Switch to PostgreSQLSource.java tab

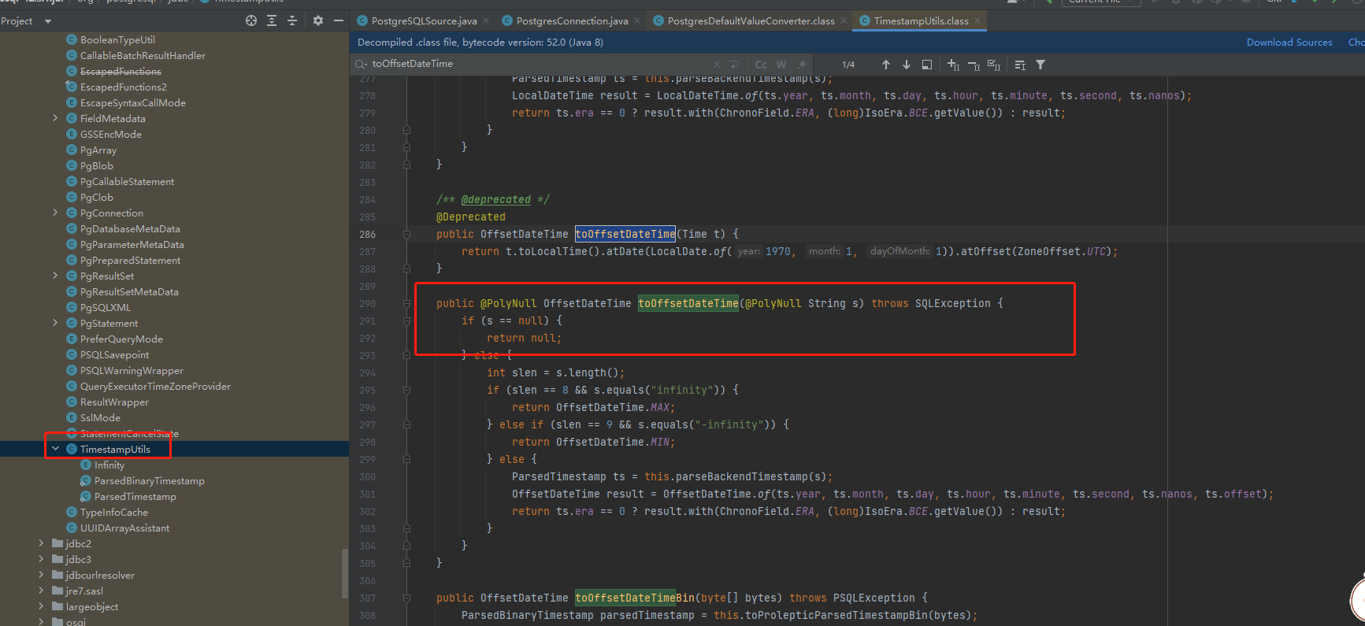click(x=424, y=20)
